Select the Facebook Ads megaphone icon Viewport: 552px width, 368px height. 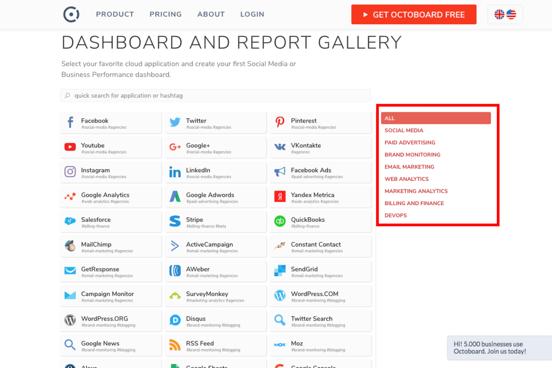pos(280,172)
